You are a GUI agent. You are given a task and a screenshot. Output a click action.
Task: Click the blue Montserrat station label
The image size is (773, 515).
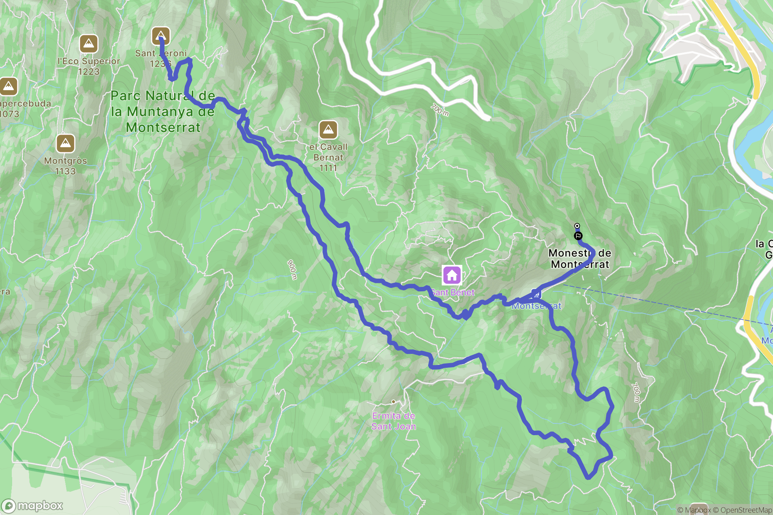point(536,306)
